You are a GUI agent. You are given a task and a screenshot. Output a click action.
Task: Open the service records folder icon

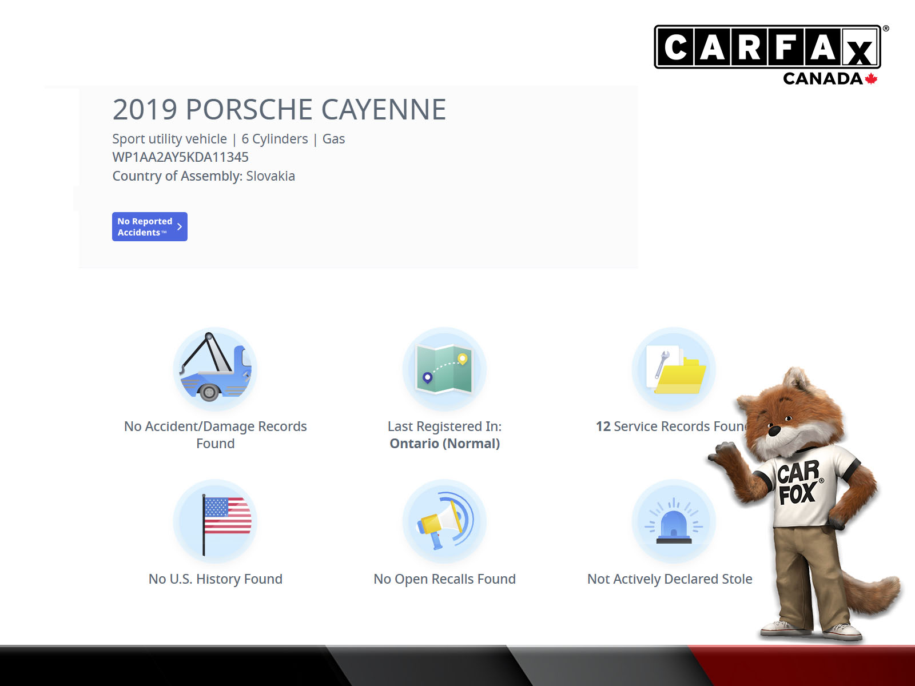point(674,369)
